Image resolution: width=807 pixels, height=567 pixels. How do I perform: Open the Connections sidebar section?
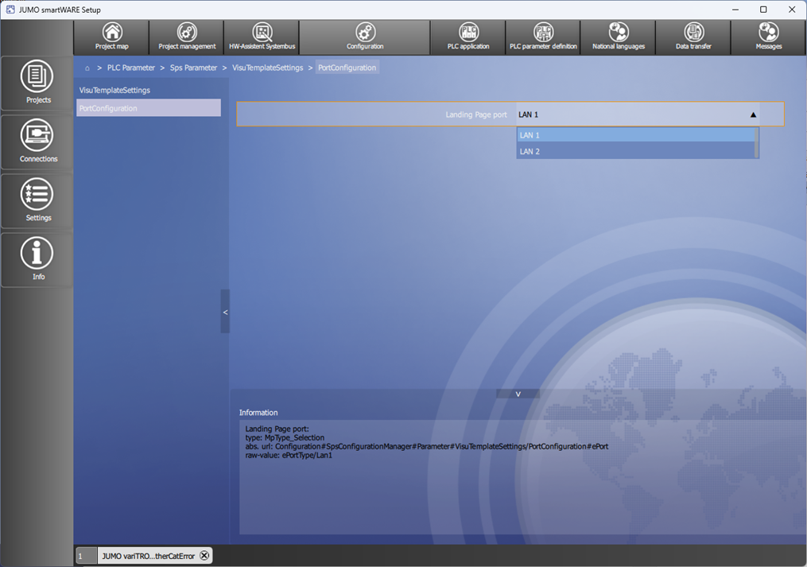(37, 142)
